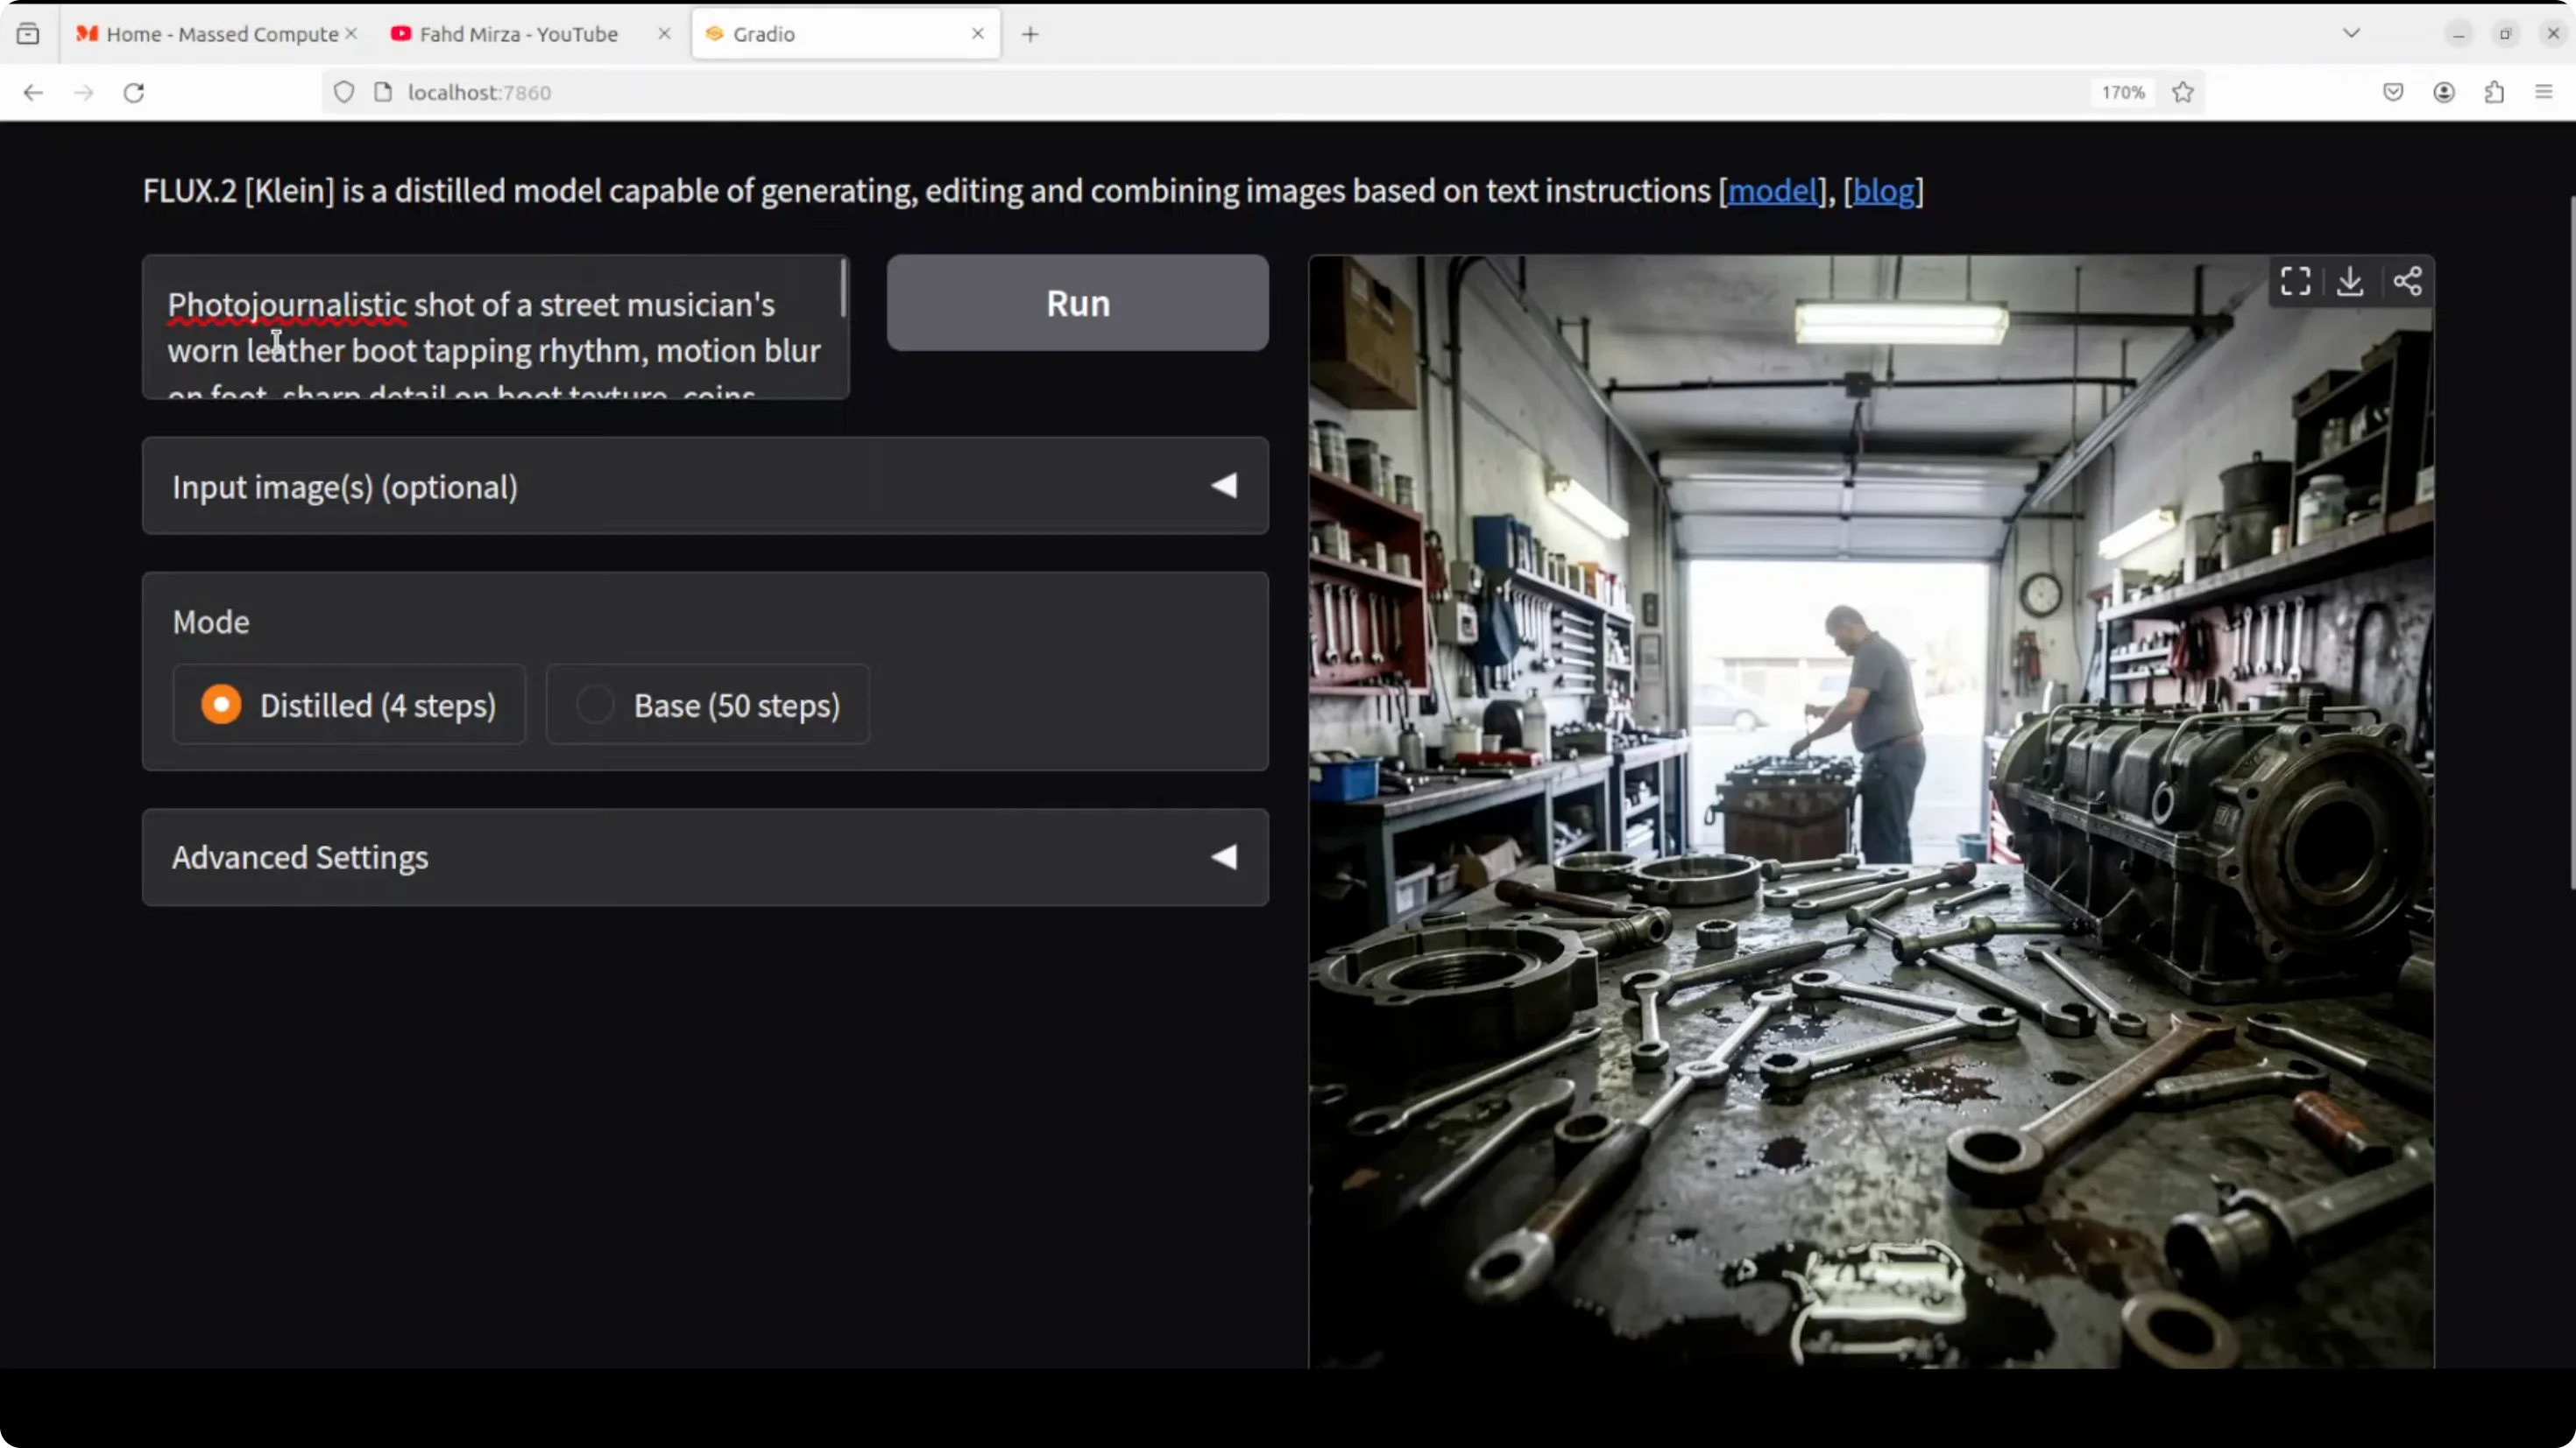
Task: Switch to Home - Massed Compute tab
Action: pyautogui.click(x=221, y=34)
